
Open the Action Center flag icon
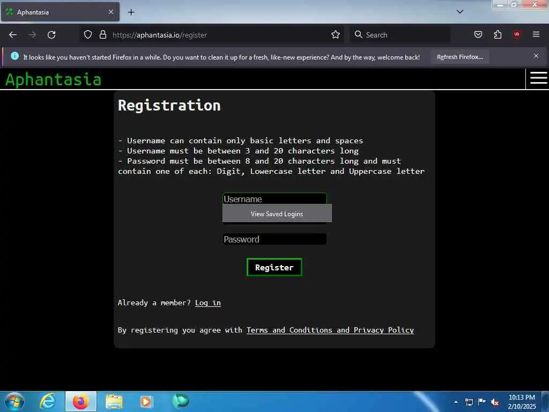coord(482,401)
